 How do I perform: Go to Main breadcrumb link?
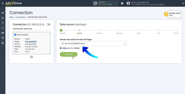point(12,17)
